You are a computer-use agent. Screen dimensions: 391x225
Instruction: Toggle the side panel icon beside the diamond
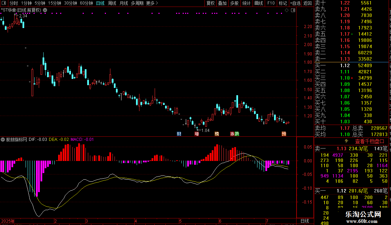[x=293, y=10]
